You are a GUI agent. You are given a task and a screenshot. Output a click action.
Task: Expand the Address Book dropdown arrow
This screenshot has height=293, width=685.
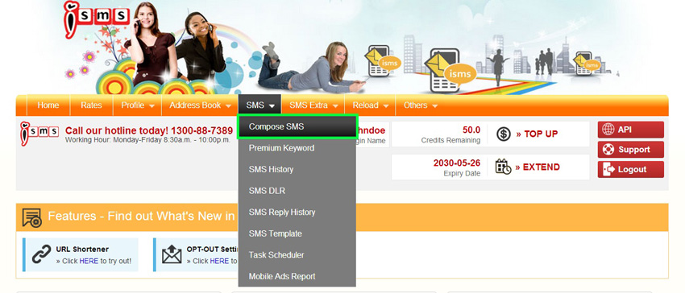(x=229, y=105)
